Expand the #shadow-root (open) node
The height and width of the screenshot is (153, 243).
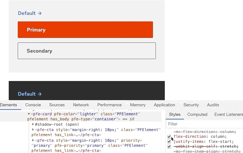[x=33, y=124]
